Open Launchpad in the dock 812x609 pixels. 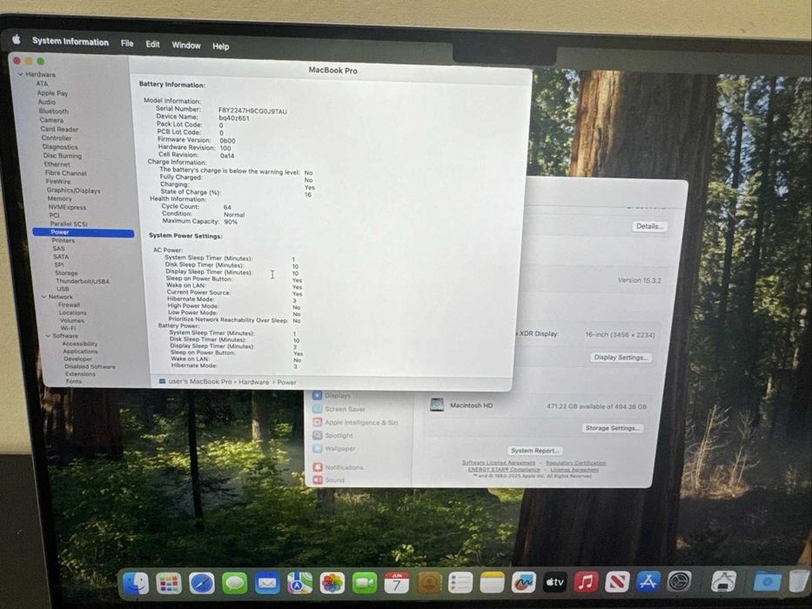point(169,584)
